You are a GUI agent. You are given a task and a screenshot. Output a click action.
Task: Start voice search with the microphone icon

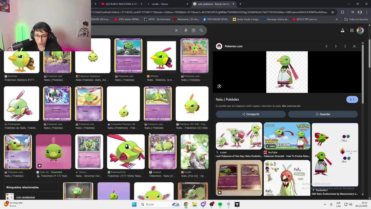tap(186, 30)
